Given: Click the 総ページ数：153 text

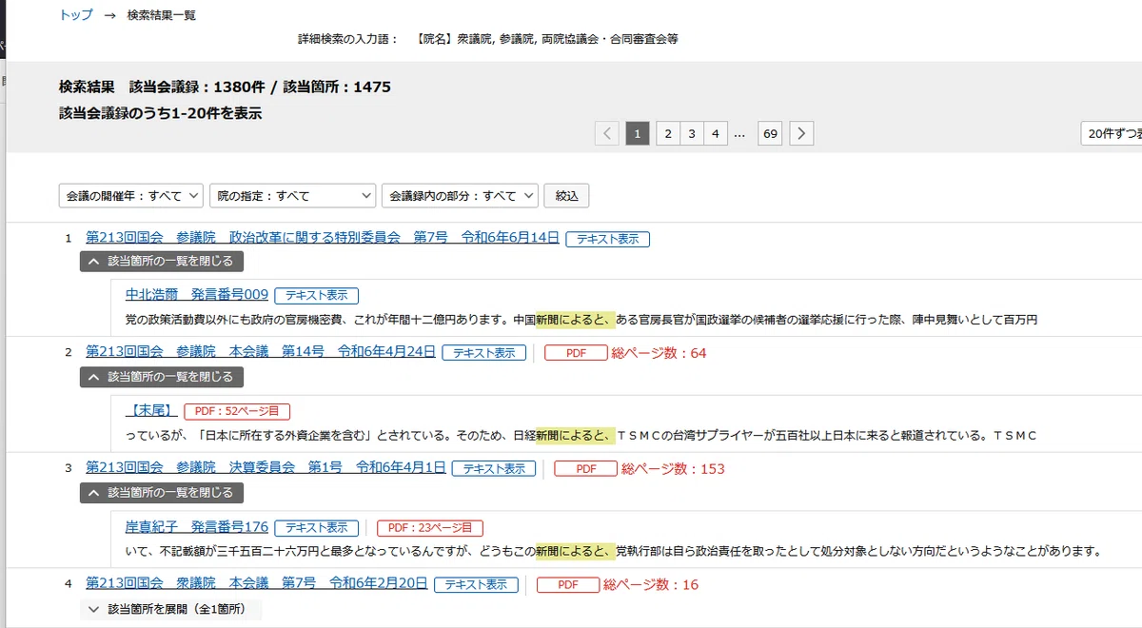Looking at the screenshot, I should 673,469.
